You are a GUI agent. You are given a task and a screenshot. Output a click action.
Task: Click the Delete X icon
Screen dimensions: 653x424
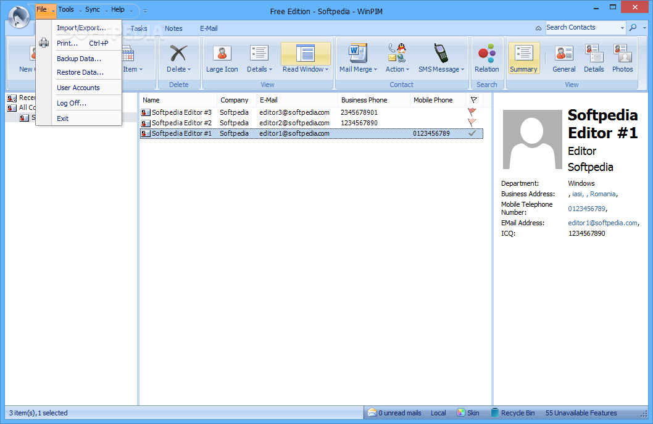point(178,53)
